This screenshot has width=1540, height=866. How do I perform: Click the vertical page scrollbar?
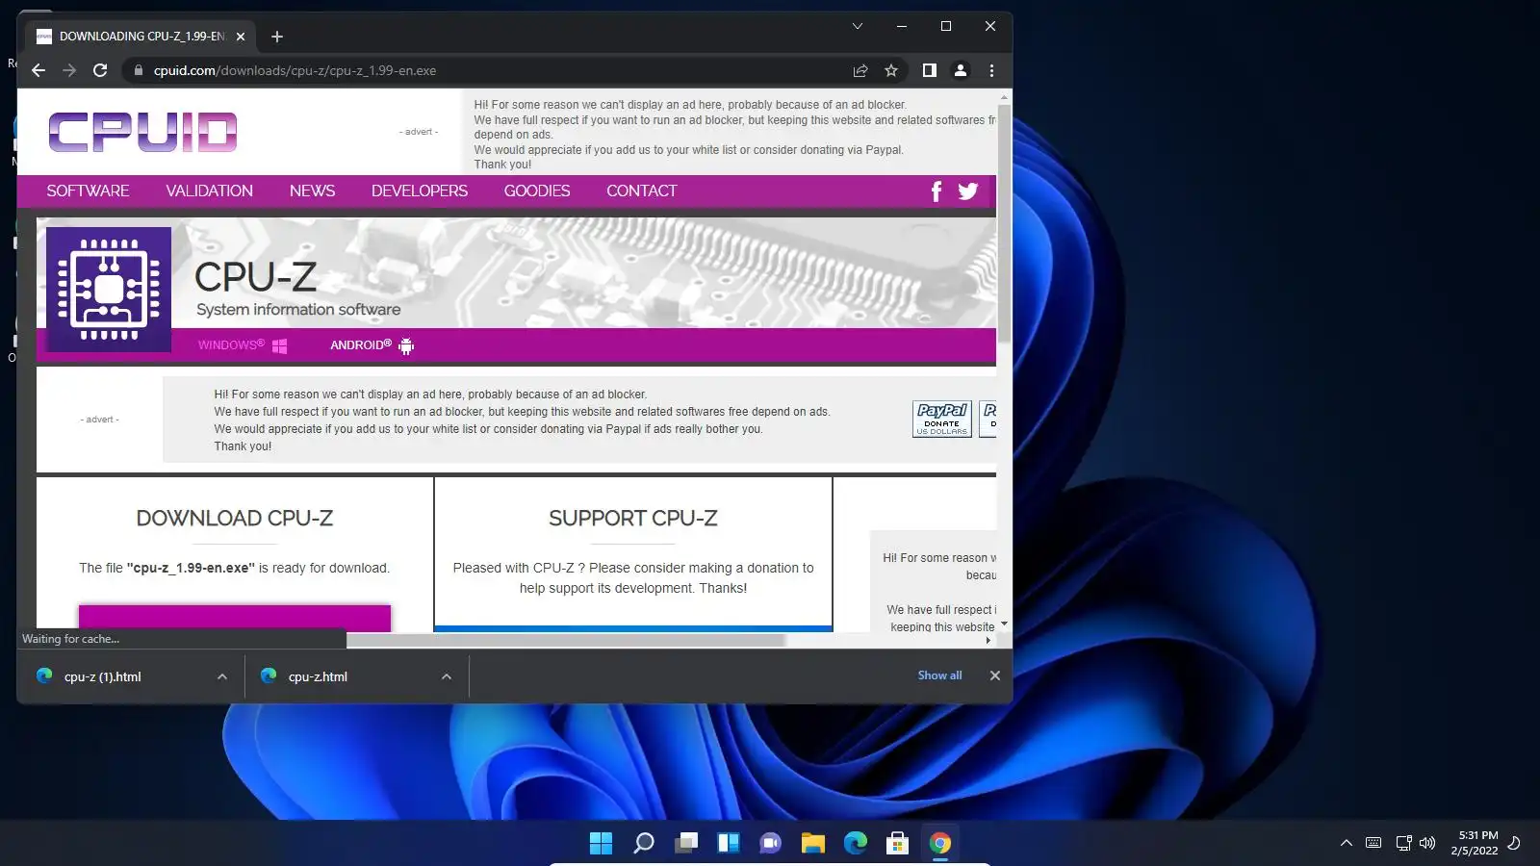pyautogui.click(x=1004, y=223)
